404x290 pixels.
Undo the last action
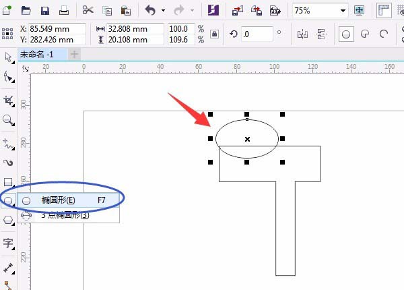(151, 10)
